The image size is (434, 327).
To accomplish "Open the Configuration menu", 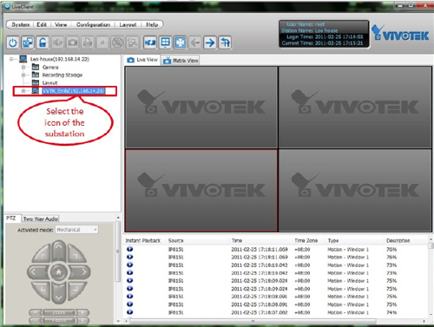I will (93, 24).
